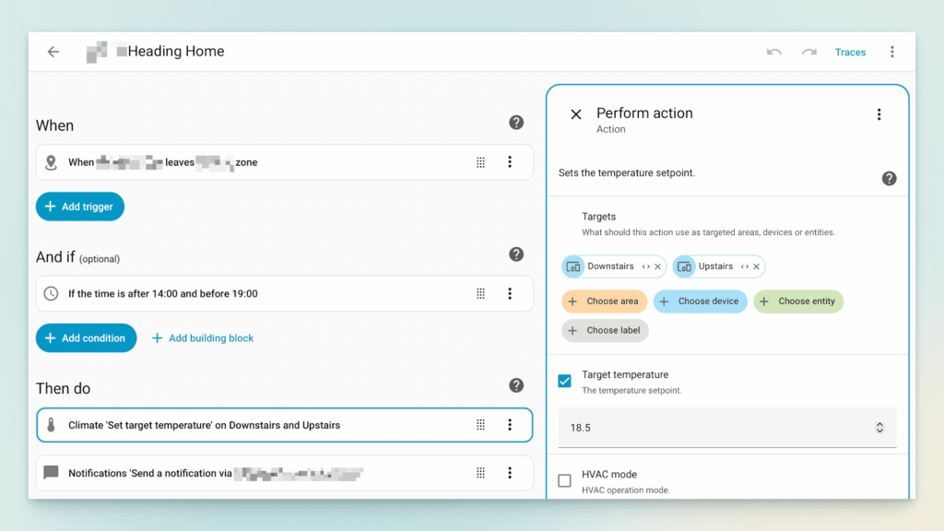Click the Add trigger button
The height and width of the screenshot is (531, 944).
pos(80,206)
